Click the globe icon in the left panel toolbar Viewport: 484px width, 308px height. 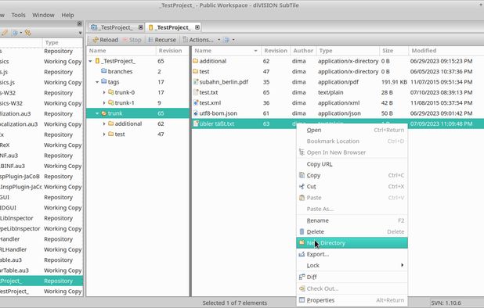coord(15,32)
